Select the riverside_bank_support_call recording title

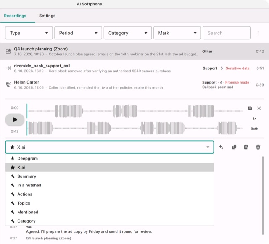[x=42, y=66]
